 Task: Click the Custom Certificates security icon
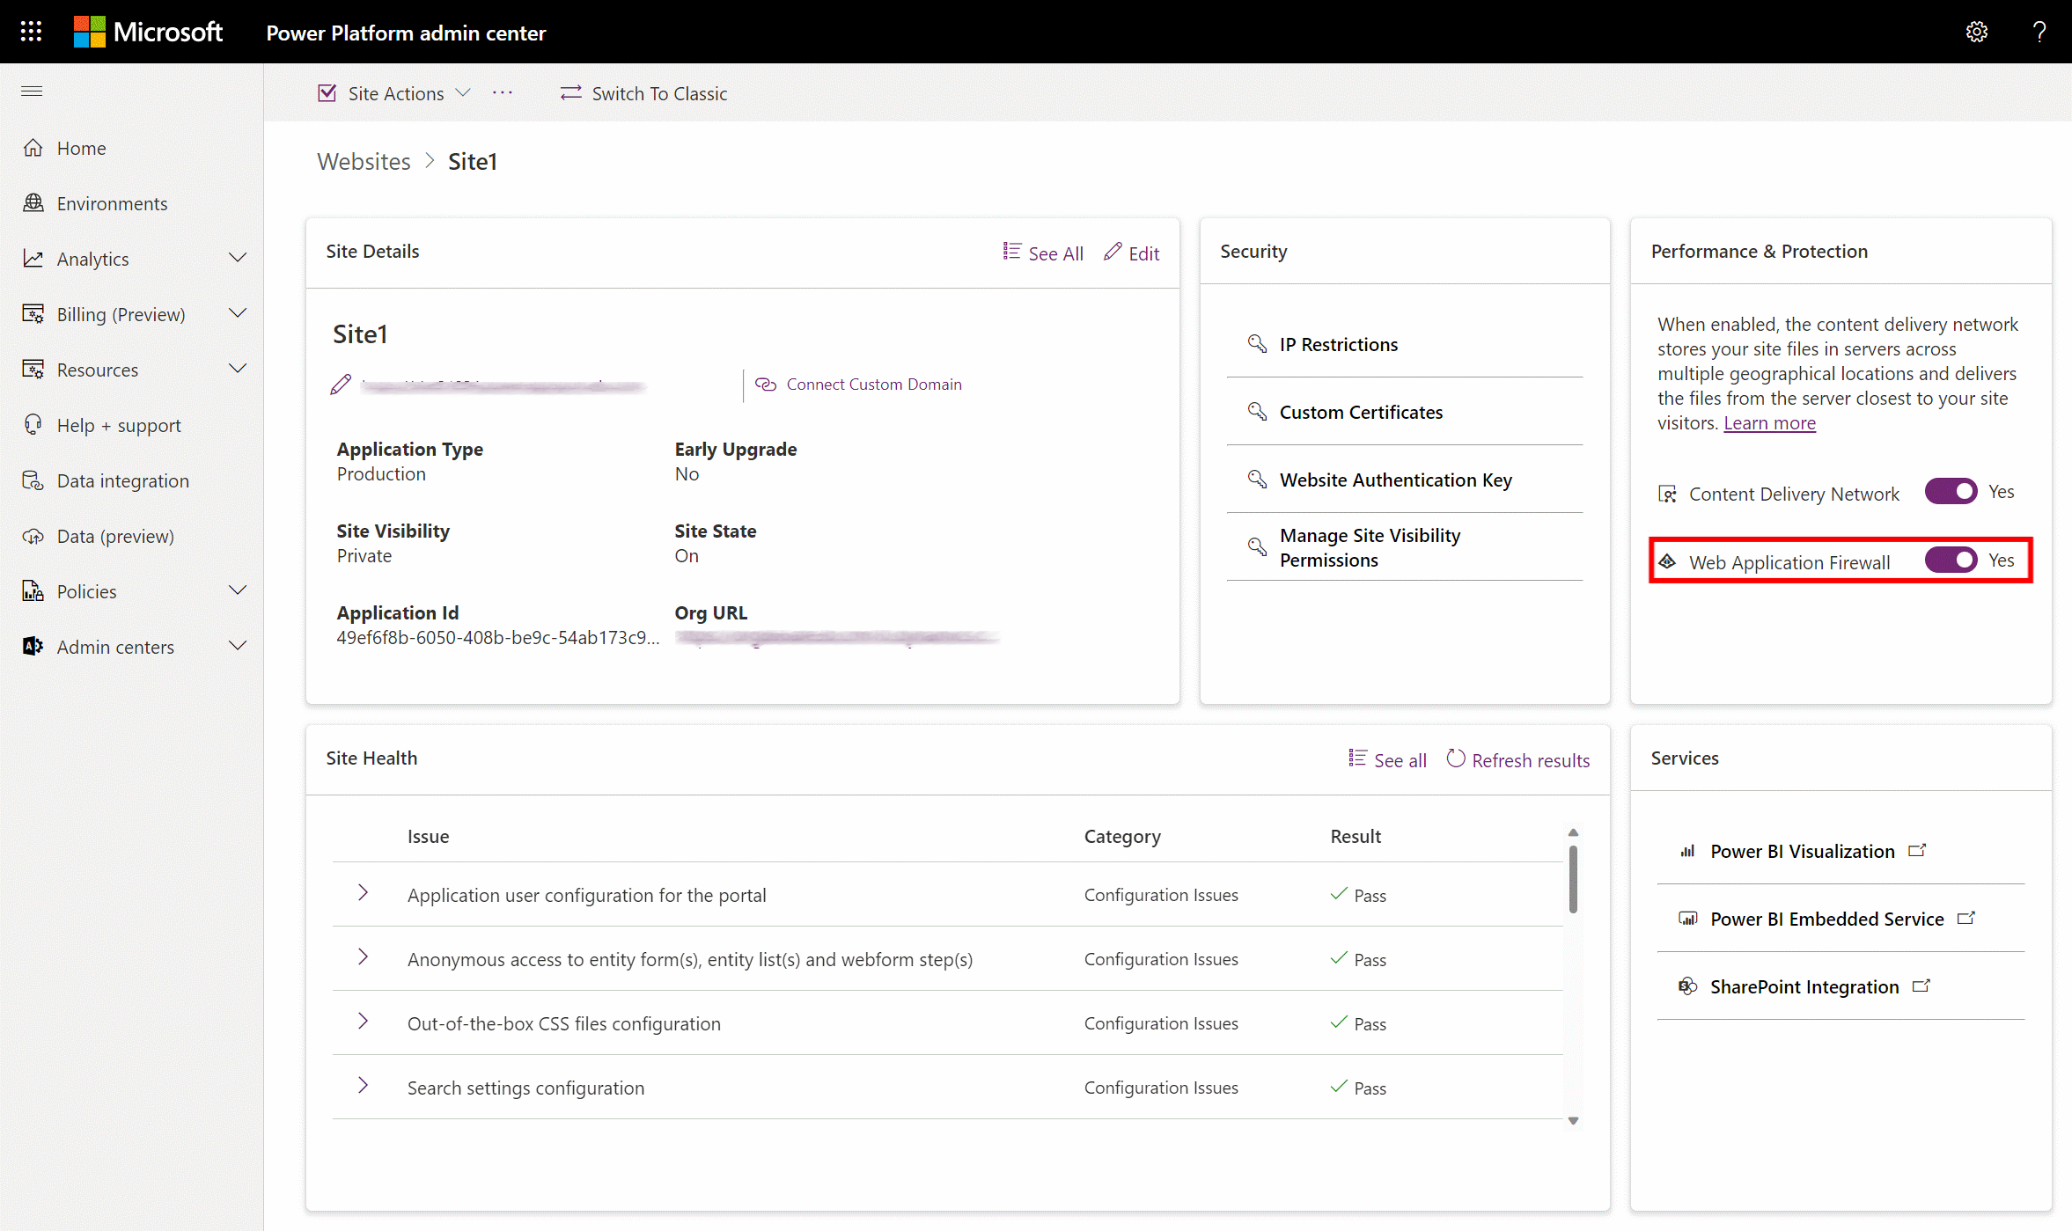click(1256, 412)
